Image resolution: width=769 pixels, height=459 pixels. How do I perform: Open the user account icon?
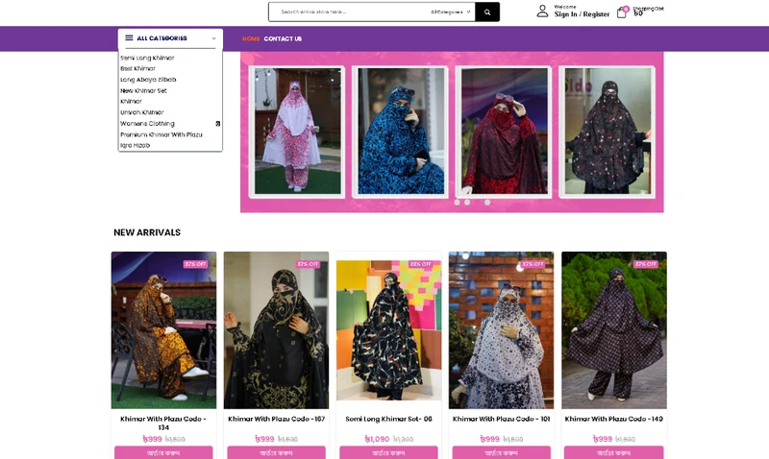click(x=542, y=12)
